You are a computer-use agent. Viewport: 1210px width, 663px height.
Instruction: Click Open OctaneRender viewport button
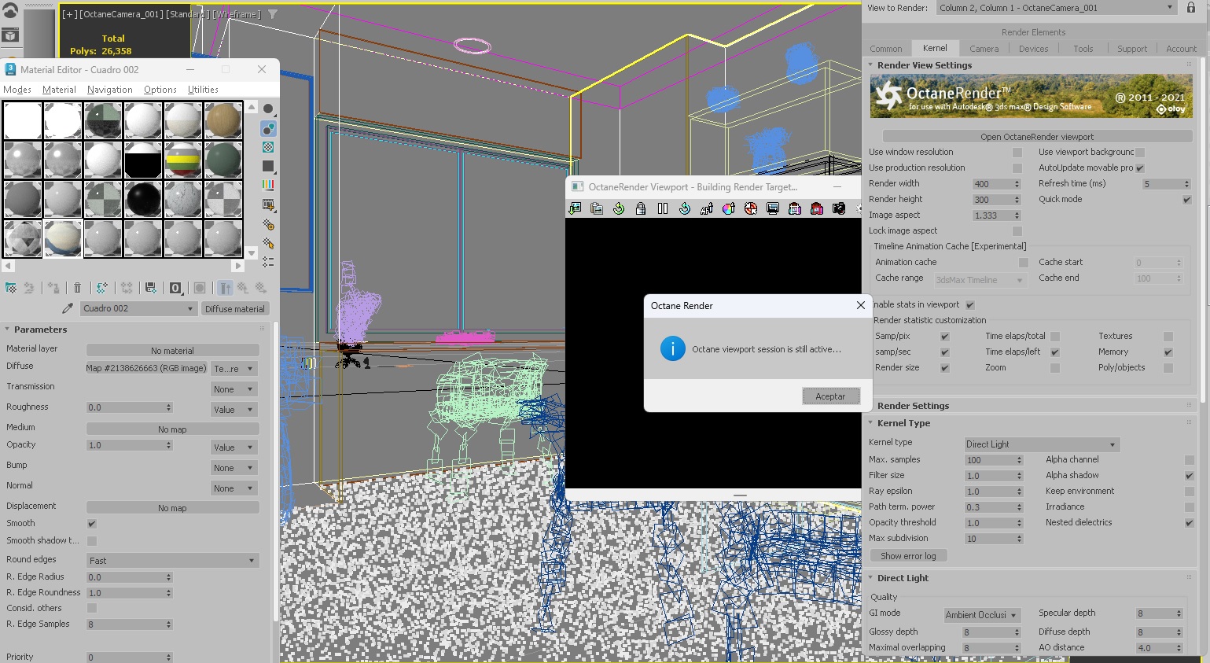coord(1037,137)
